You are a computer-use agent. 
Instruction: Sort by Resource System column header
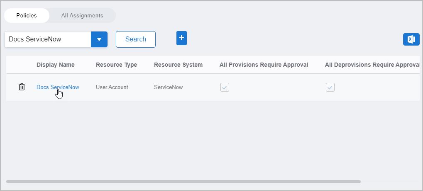point(178,65)
